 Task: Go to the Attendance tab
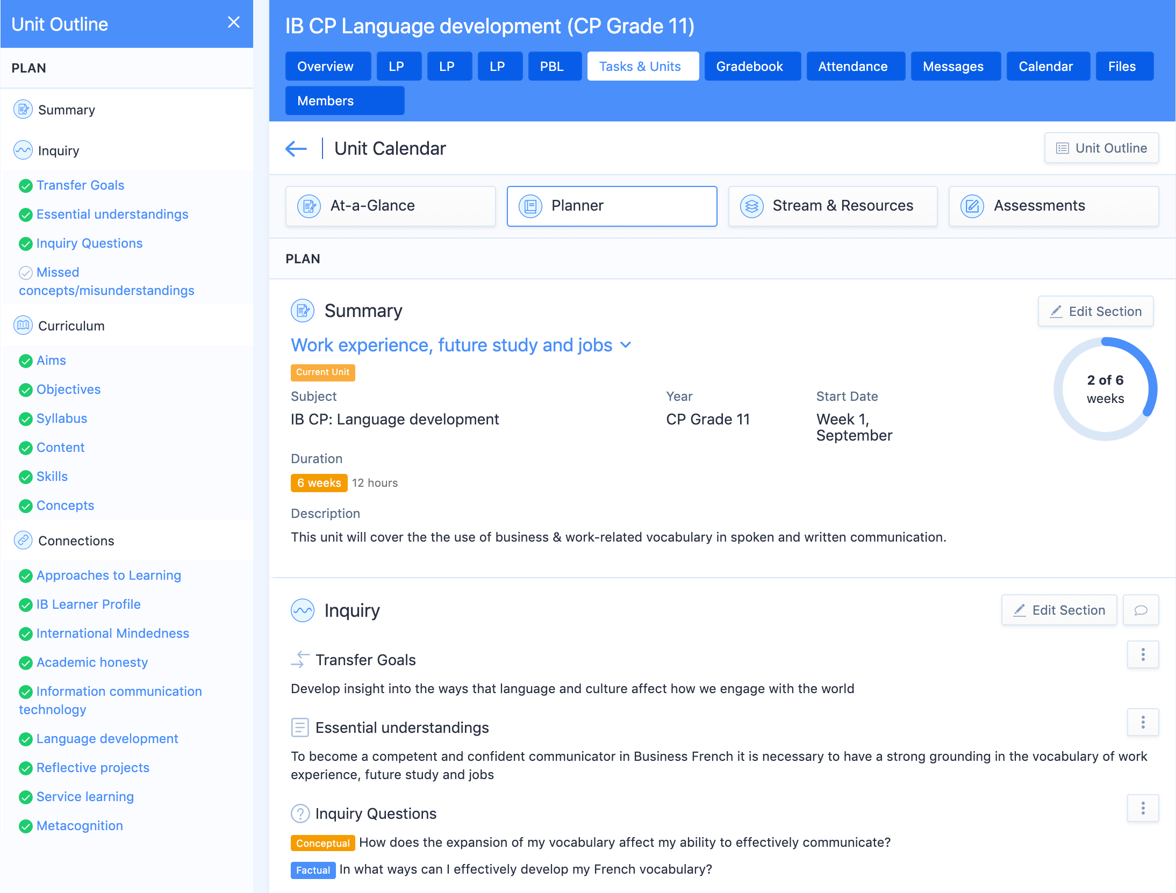855,66
